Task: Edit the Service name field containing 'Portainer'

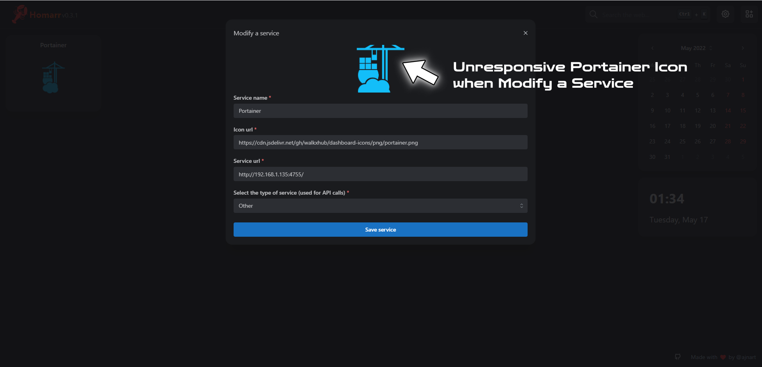Action: pos(380,111)
